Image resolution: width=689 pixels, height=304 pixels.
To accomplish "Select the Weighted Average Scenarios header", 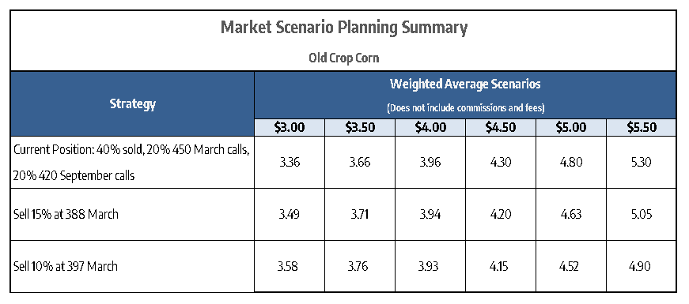I will (x=465, y=84).
